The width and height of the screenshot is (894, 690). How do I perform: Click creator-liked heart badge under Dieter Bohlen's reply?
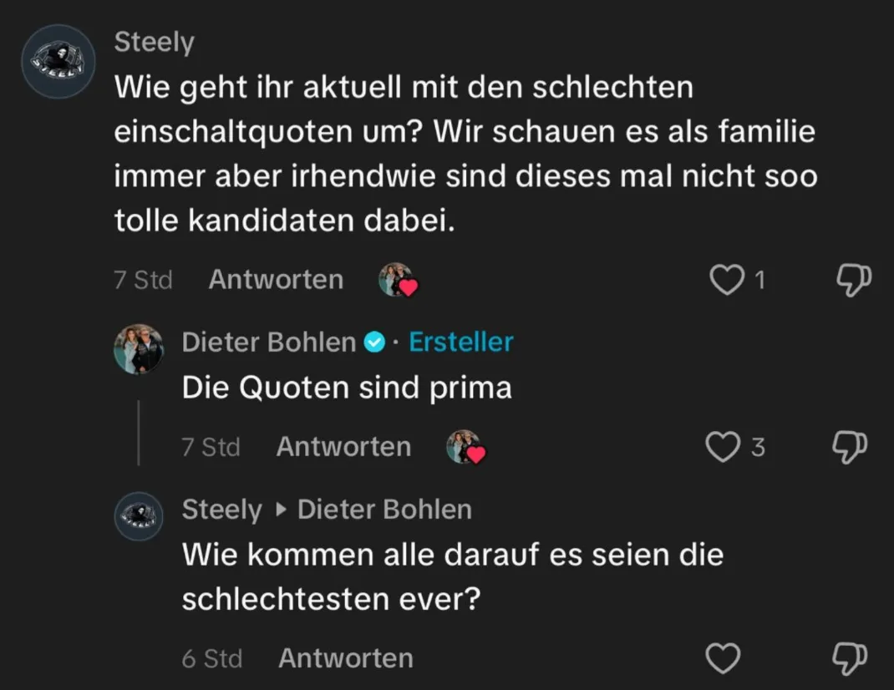465,448
